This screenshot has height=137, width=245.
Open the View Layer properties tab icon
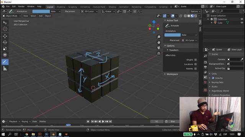[x=205, y=72]
